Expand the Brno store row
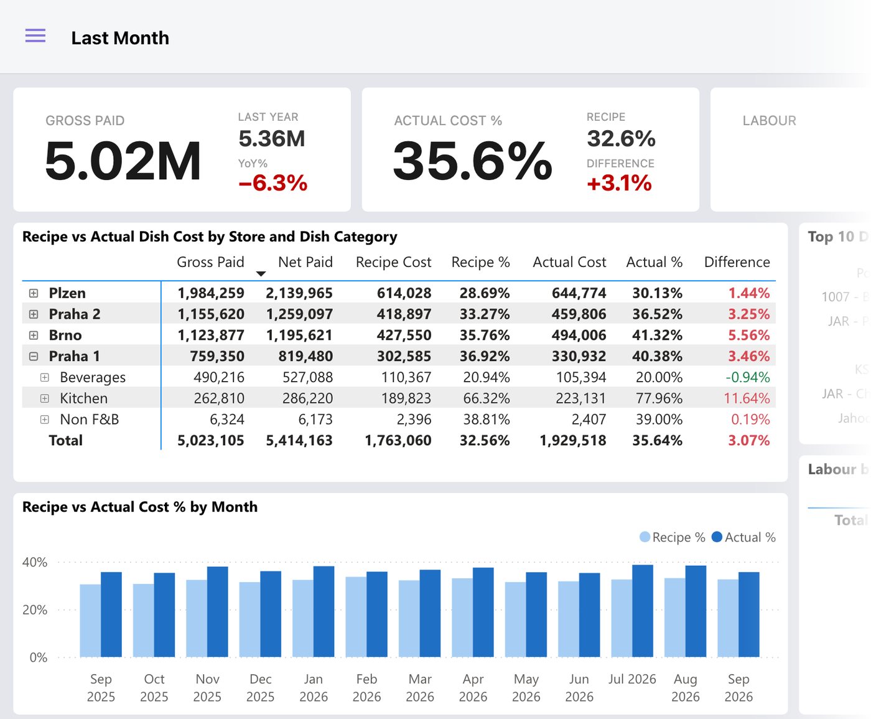 [34, 336]
